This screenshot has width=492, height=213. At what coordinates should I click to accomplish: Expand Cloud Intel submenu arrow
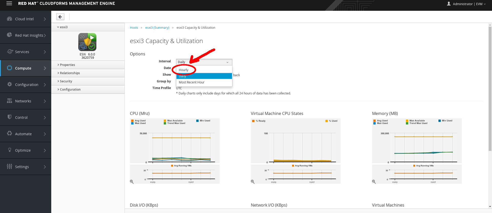click(45, 19)
